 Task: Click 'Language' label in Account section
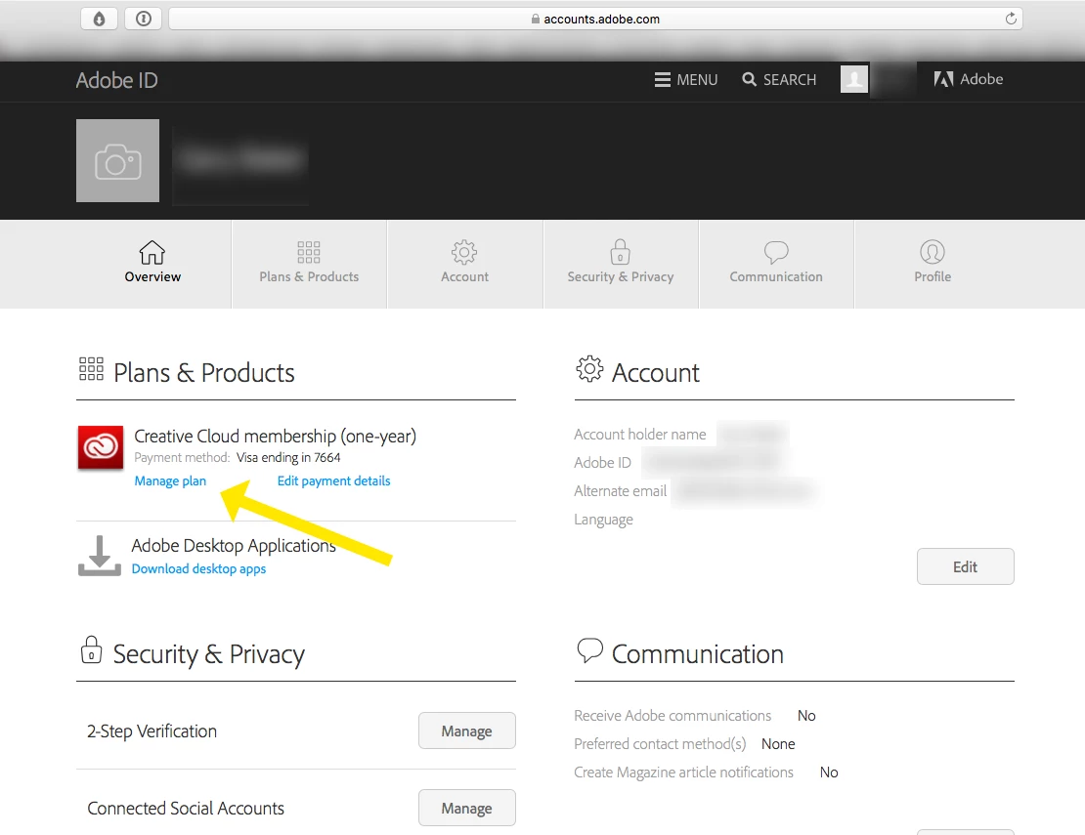(603, 520)
